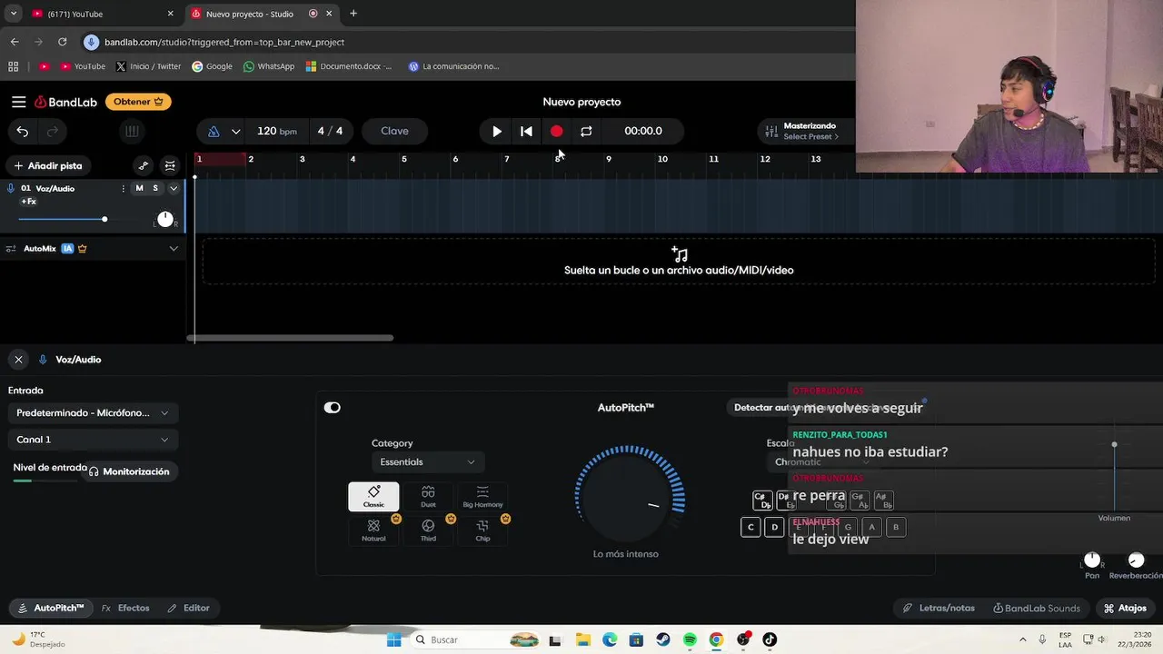The height and width of the screenshot is (654, 1163).
Task: Toggle the metronome
Action: coord(214,132)
